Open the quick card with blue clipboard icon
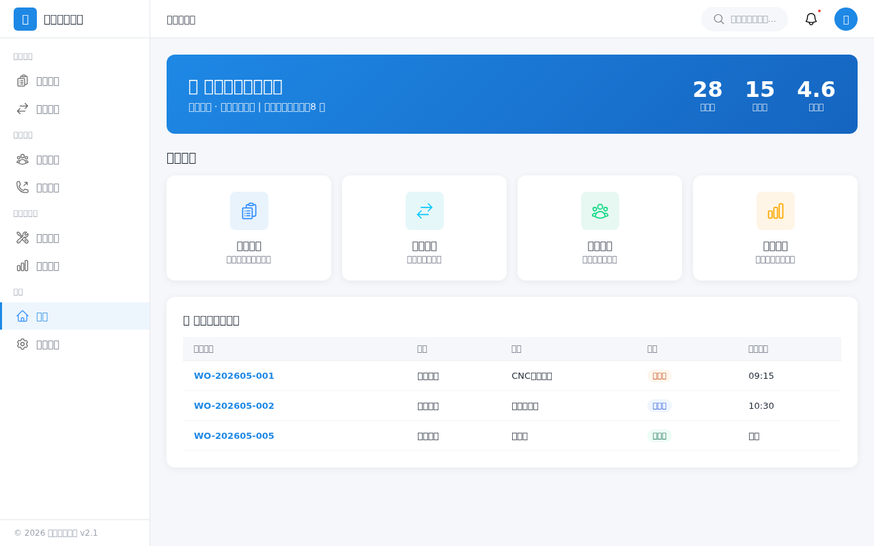The image size is (874, 546). tap(249, 228)
